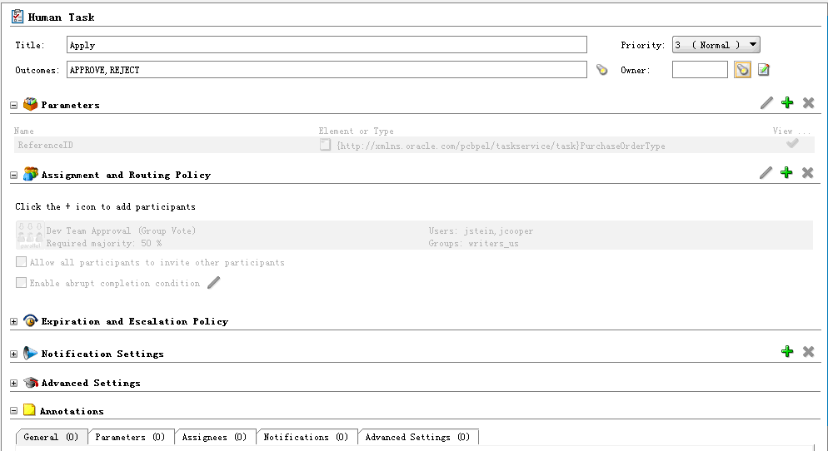Open the Assignees (0) tab
Viewport: 828px width, 451px height.
[214, 437]
